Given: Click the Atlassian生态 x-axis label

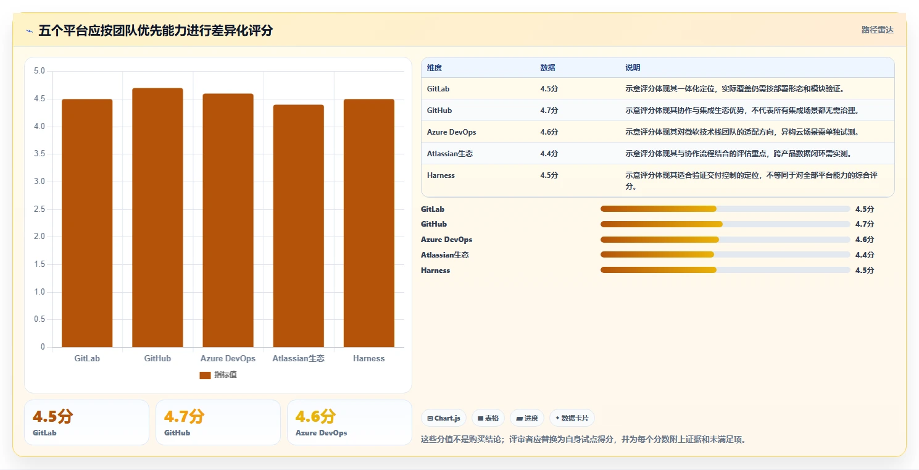Looking at the screenshot, I should [299, 358].
